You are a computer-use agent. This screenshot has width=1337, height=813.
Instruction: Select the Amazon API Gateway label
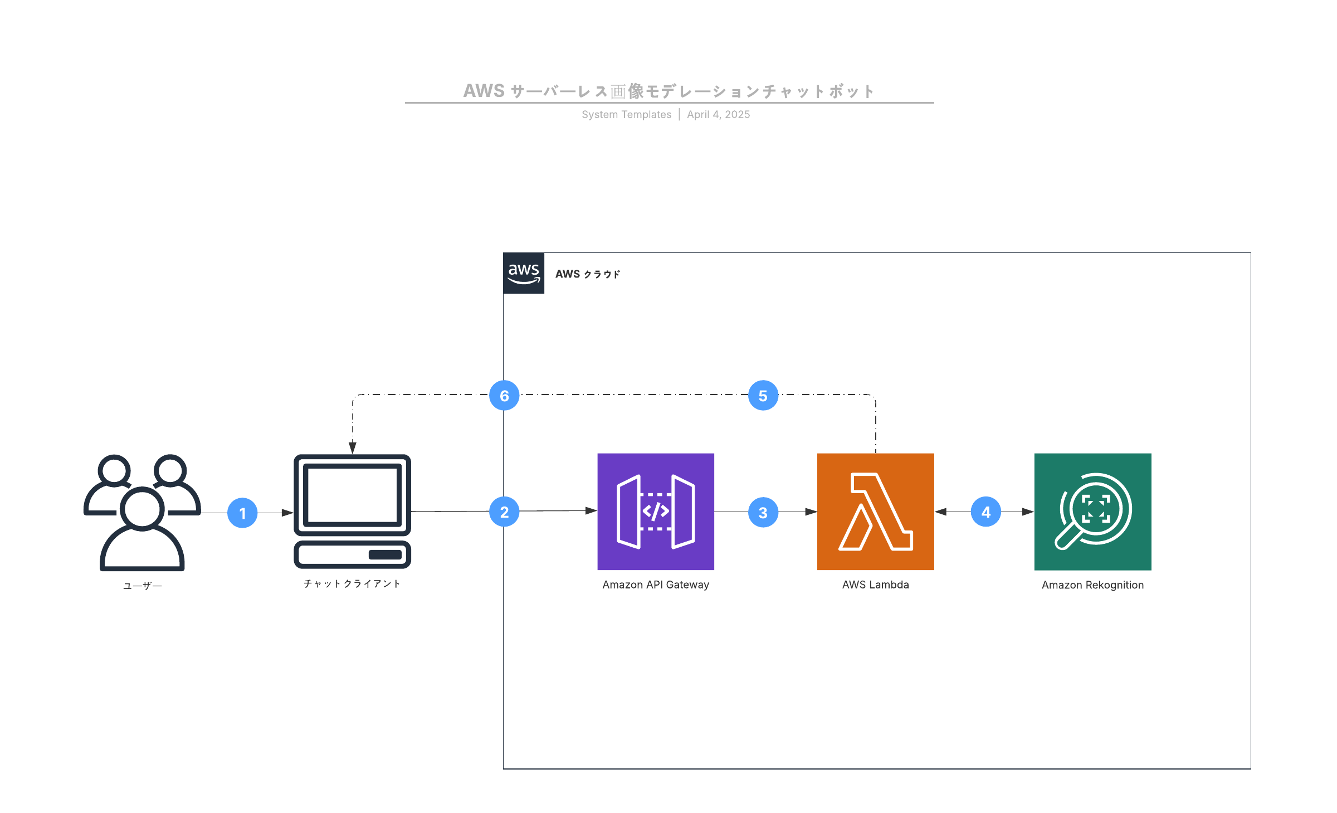(656, 585)
